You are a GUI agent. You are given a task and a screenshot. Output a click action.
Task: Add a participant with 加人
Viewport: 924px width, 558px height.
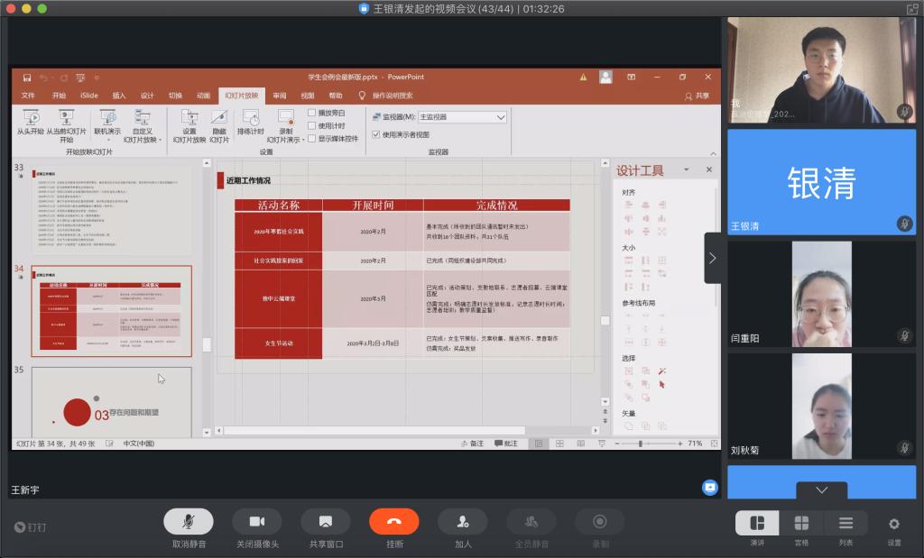point(463,522)
